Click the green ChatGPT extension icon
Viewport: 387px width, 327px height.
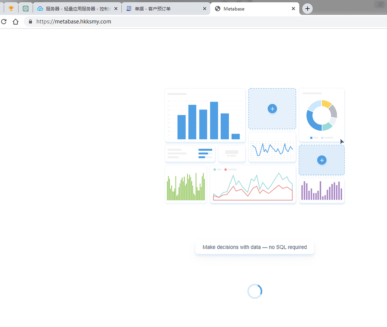pyautogui.click(x=25, y=8)
